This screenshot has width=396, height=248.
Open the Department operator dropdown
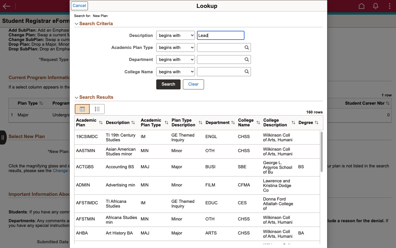[176, 60]
